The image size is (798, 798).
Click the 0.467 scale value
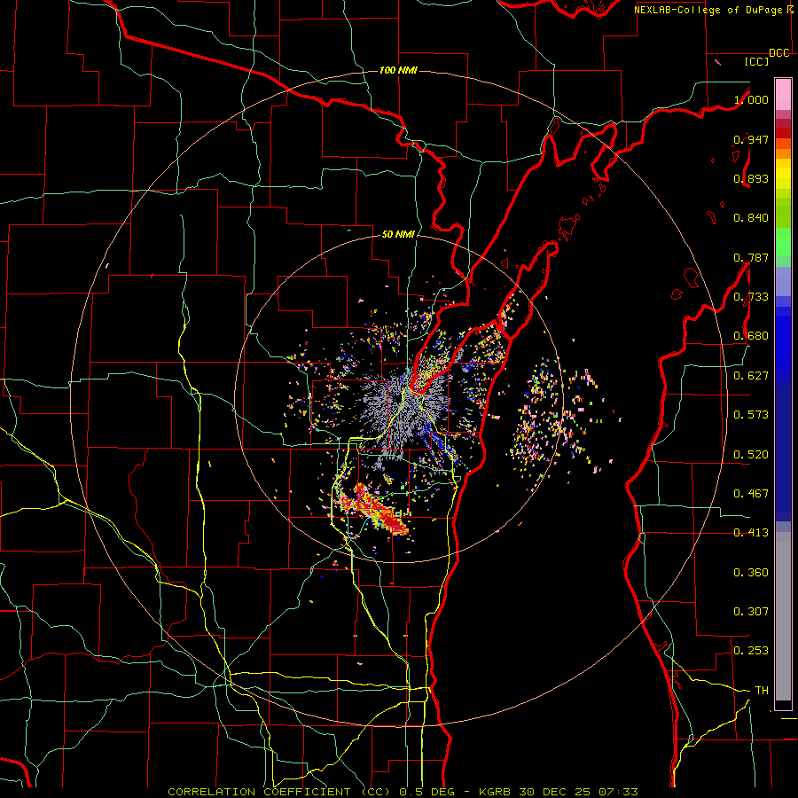751,493
